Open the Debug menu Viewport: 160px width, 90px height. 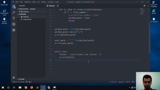click(43, 2)
